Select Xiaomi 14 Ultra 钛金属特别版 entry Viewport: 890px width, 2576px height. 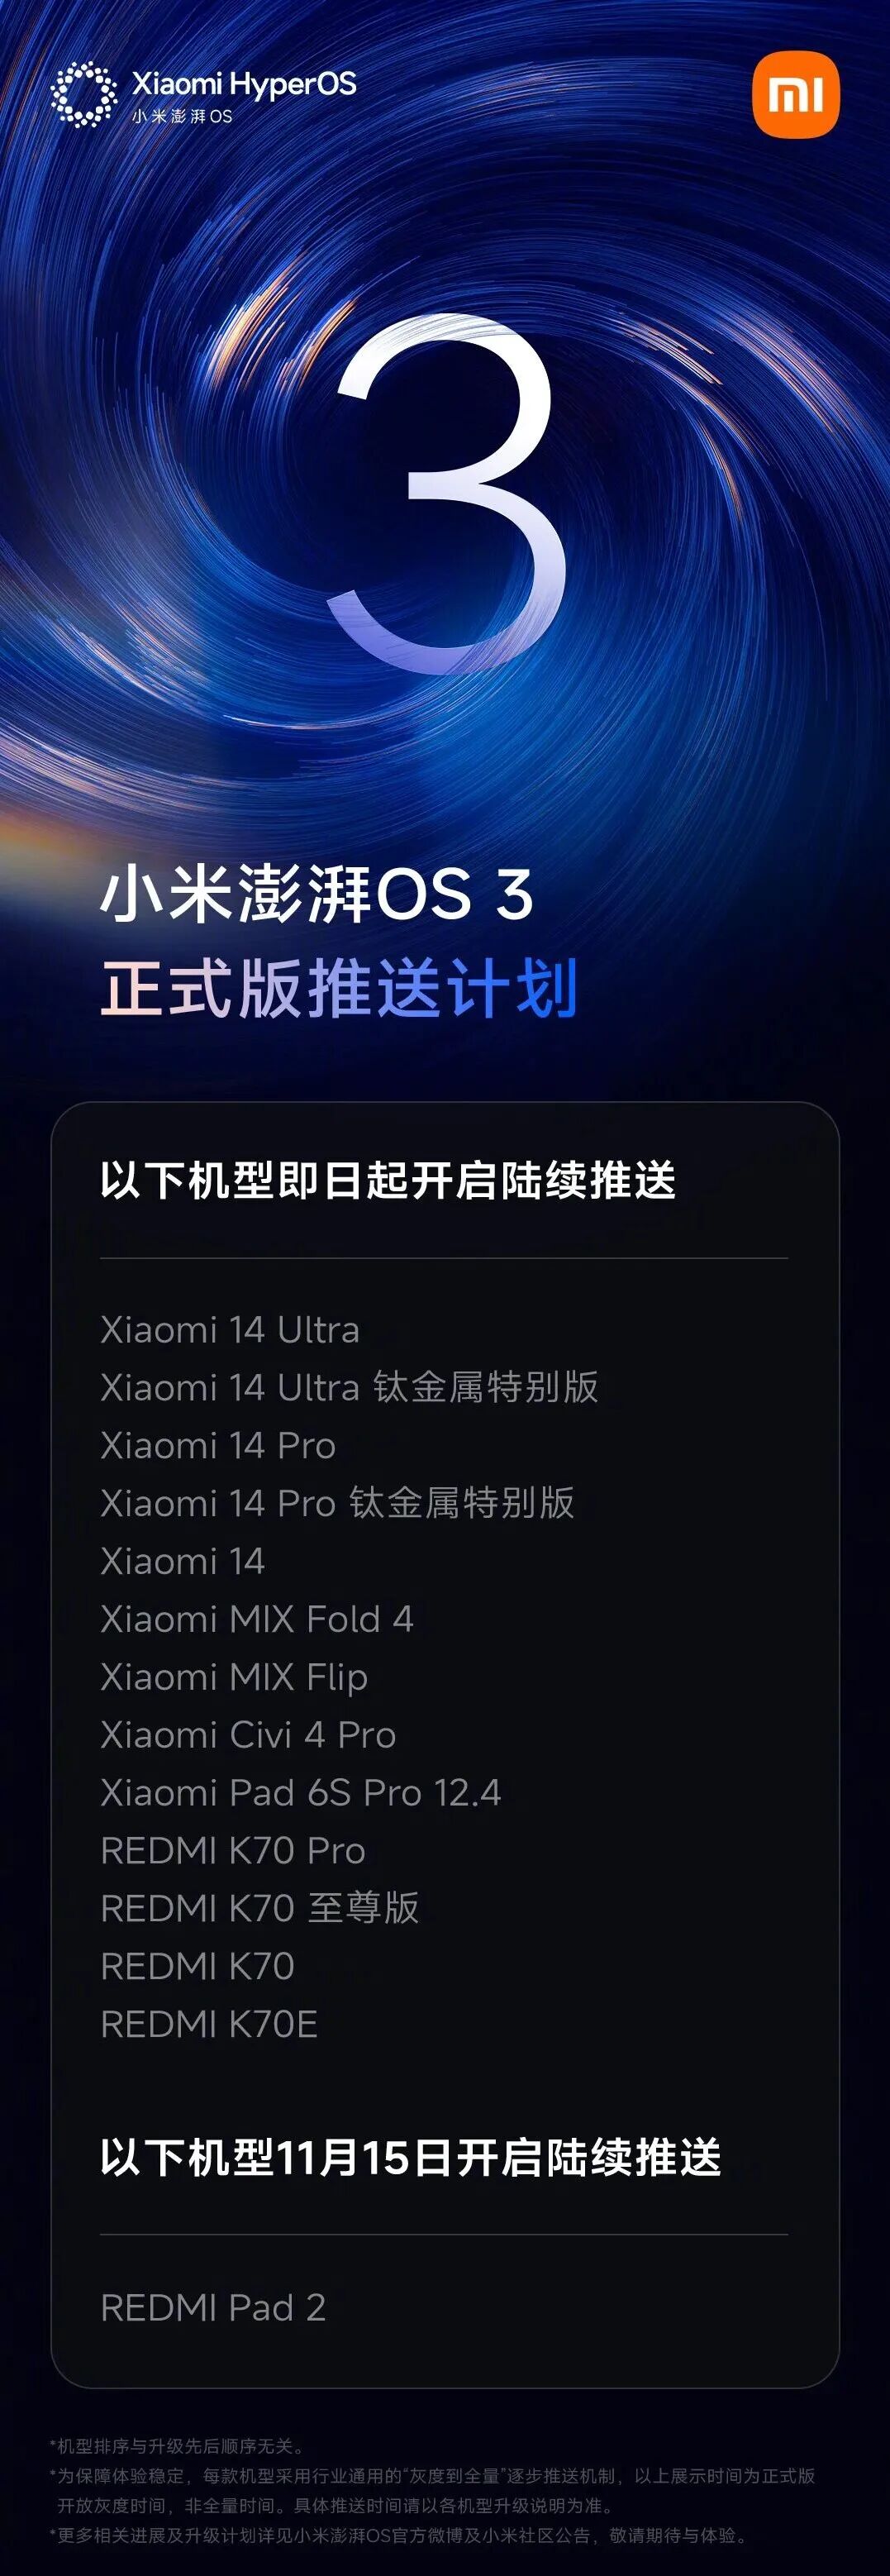pos(349,1387)
